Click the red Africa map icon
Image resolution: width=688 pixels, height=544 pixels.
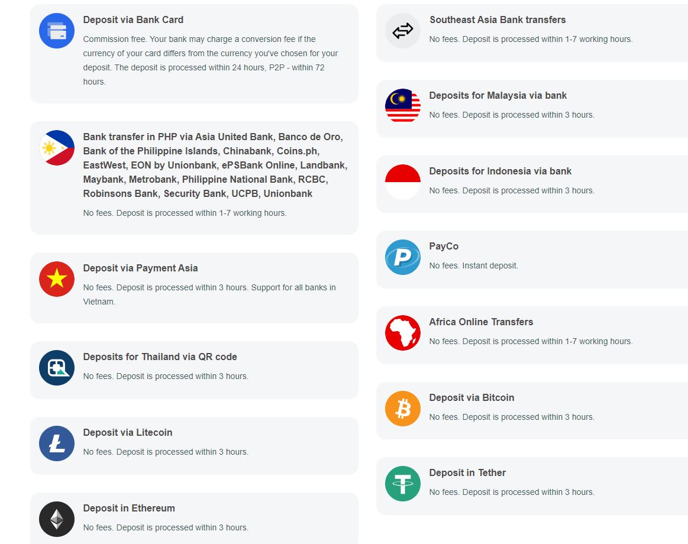tap(403, 333)
